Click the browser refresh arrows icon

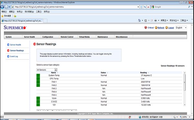pyautogui.click(x=145, y=7)
